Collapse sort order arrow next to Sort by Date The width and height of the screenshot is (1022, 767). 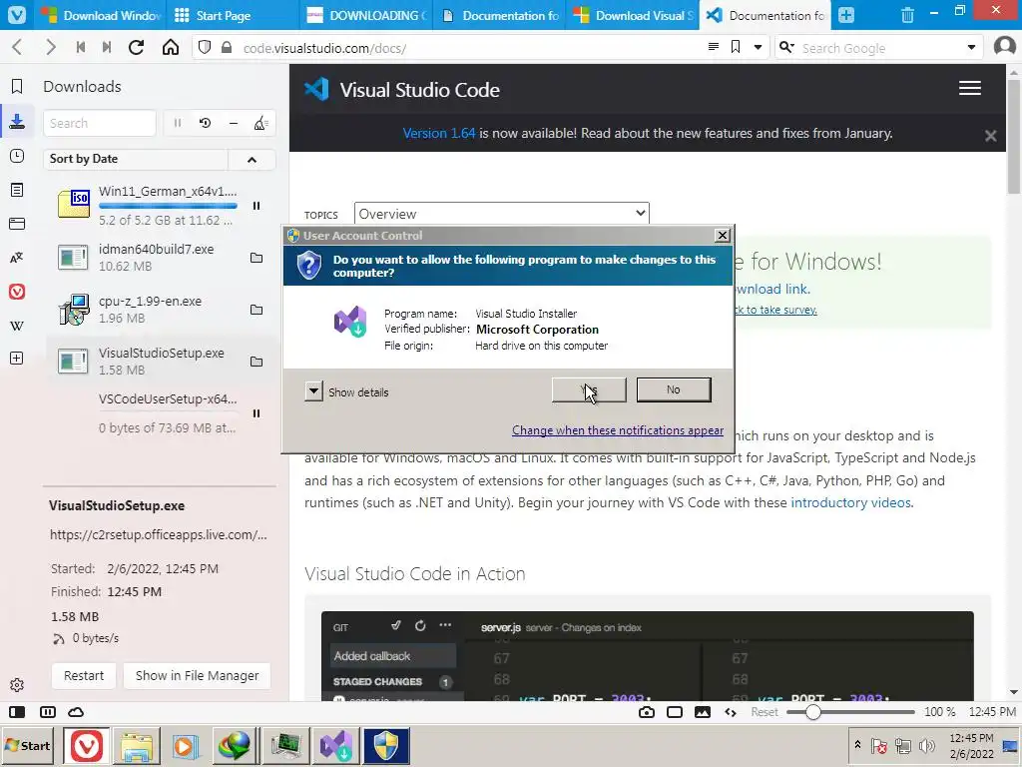point(253,159)
